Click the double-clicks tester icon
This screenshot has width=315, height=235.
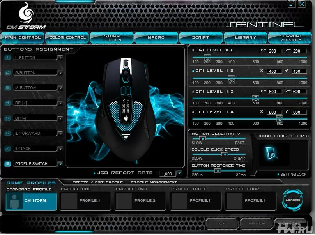click(274, 154)
